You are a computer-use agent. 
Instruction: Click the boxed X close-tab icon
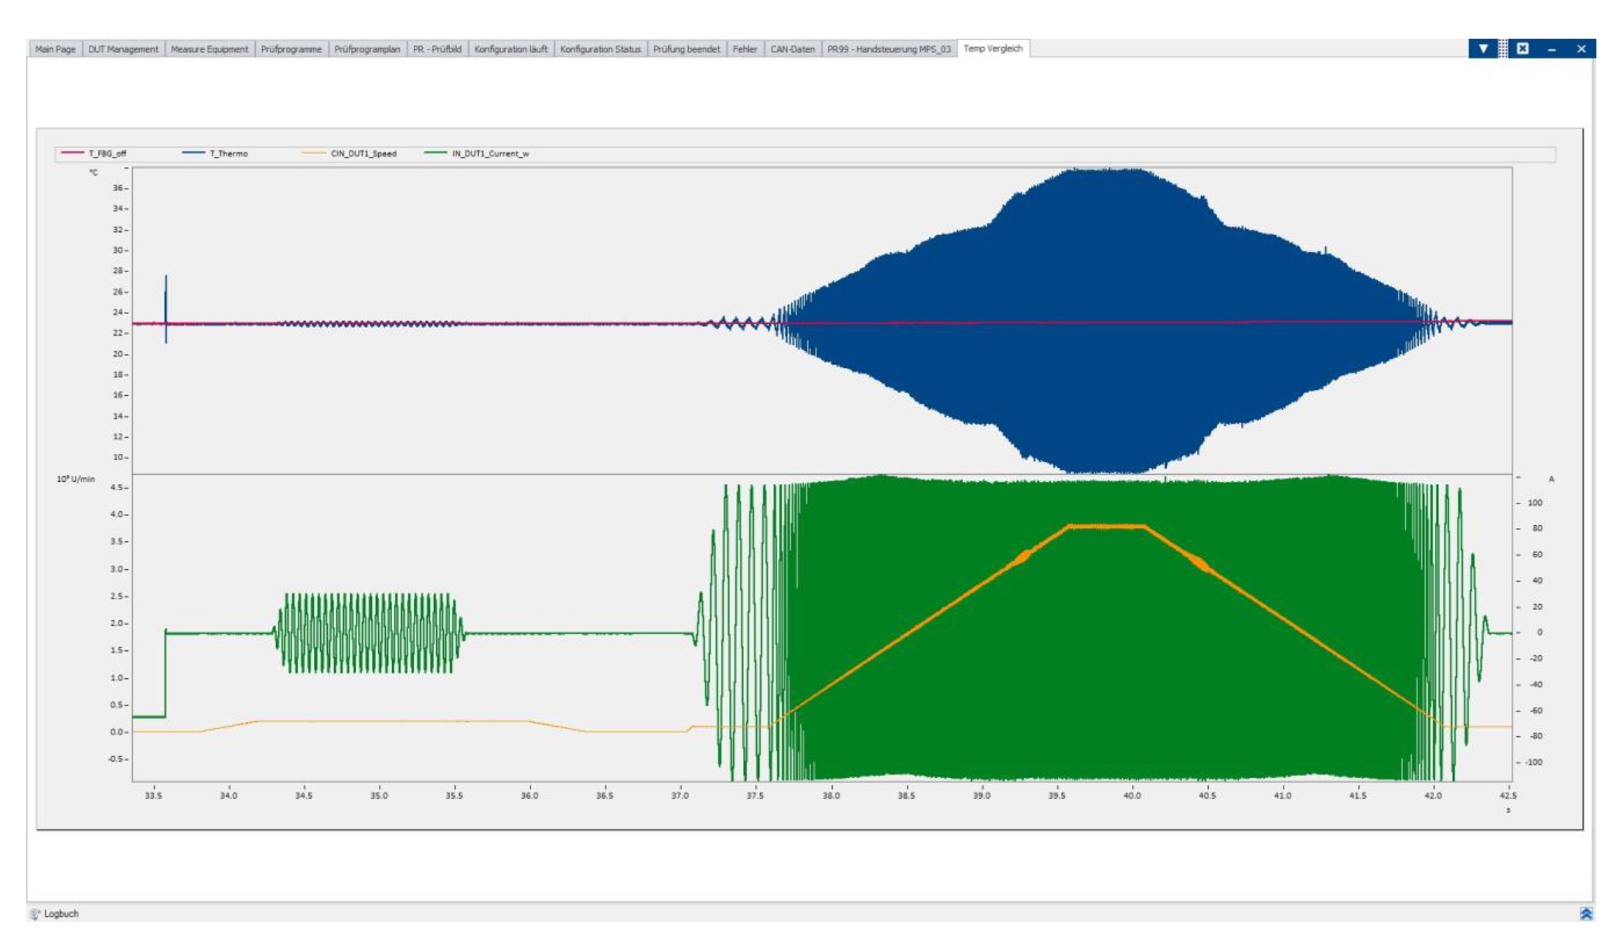(x=1522, y=49)
